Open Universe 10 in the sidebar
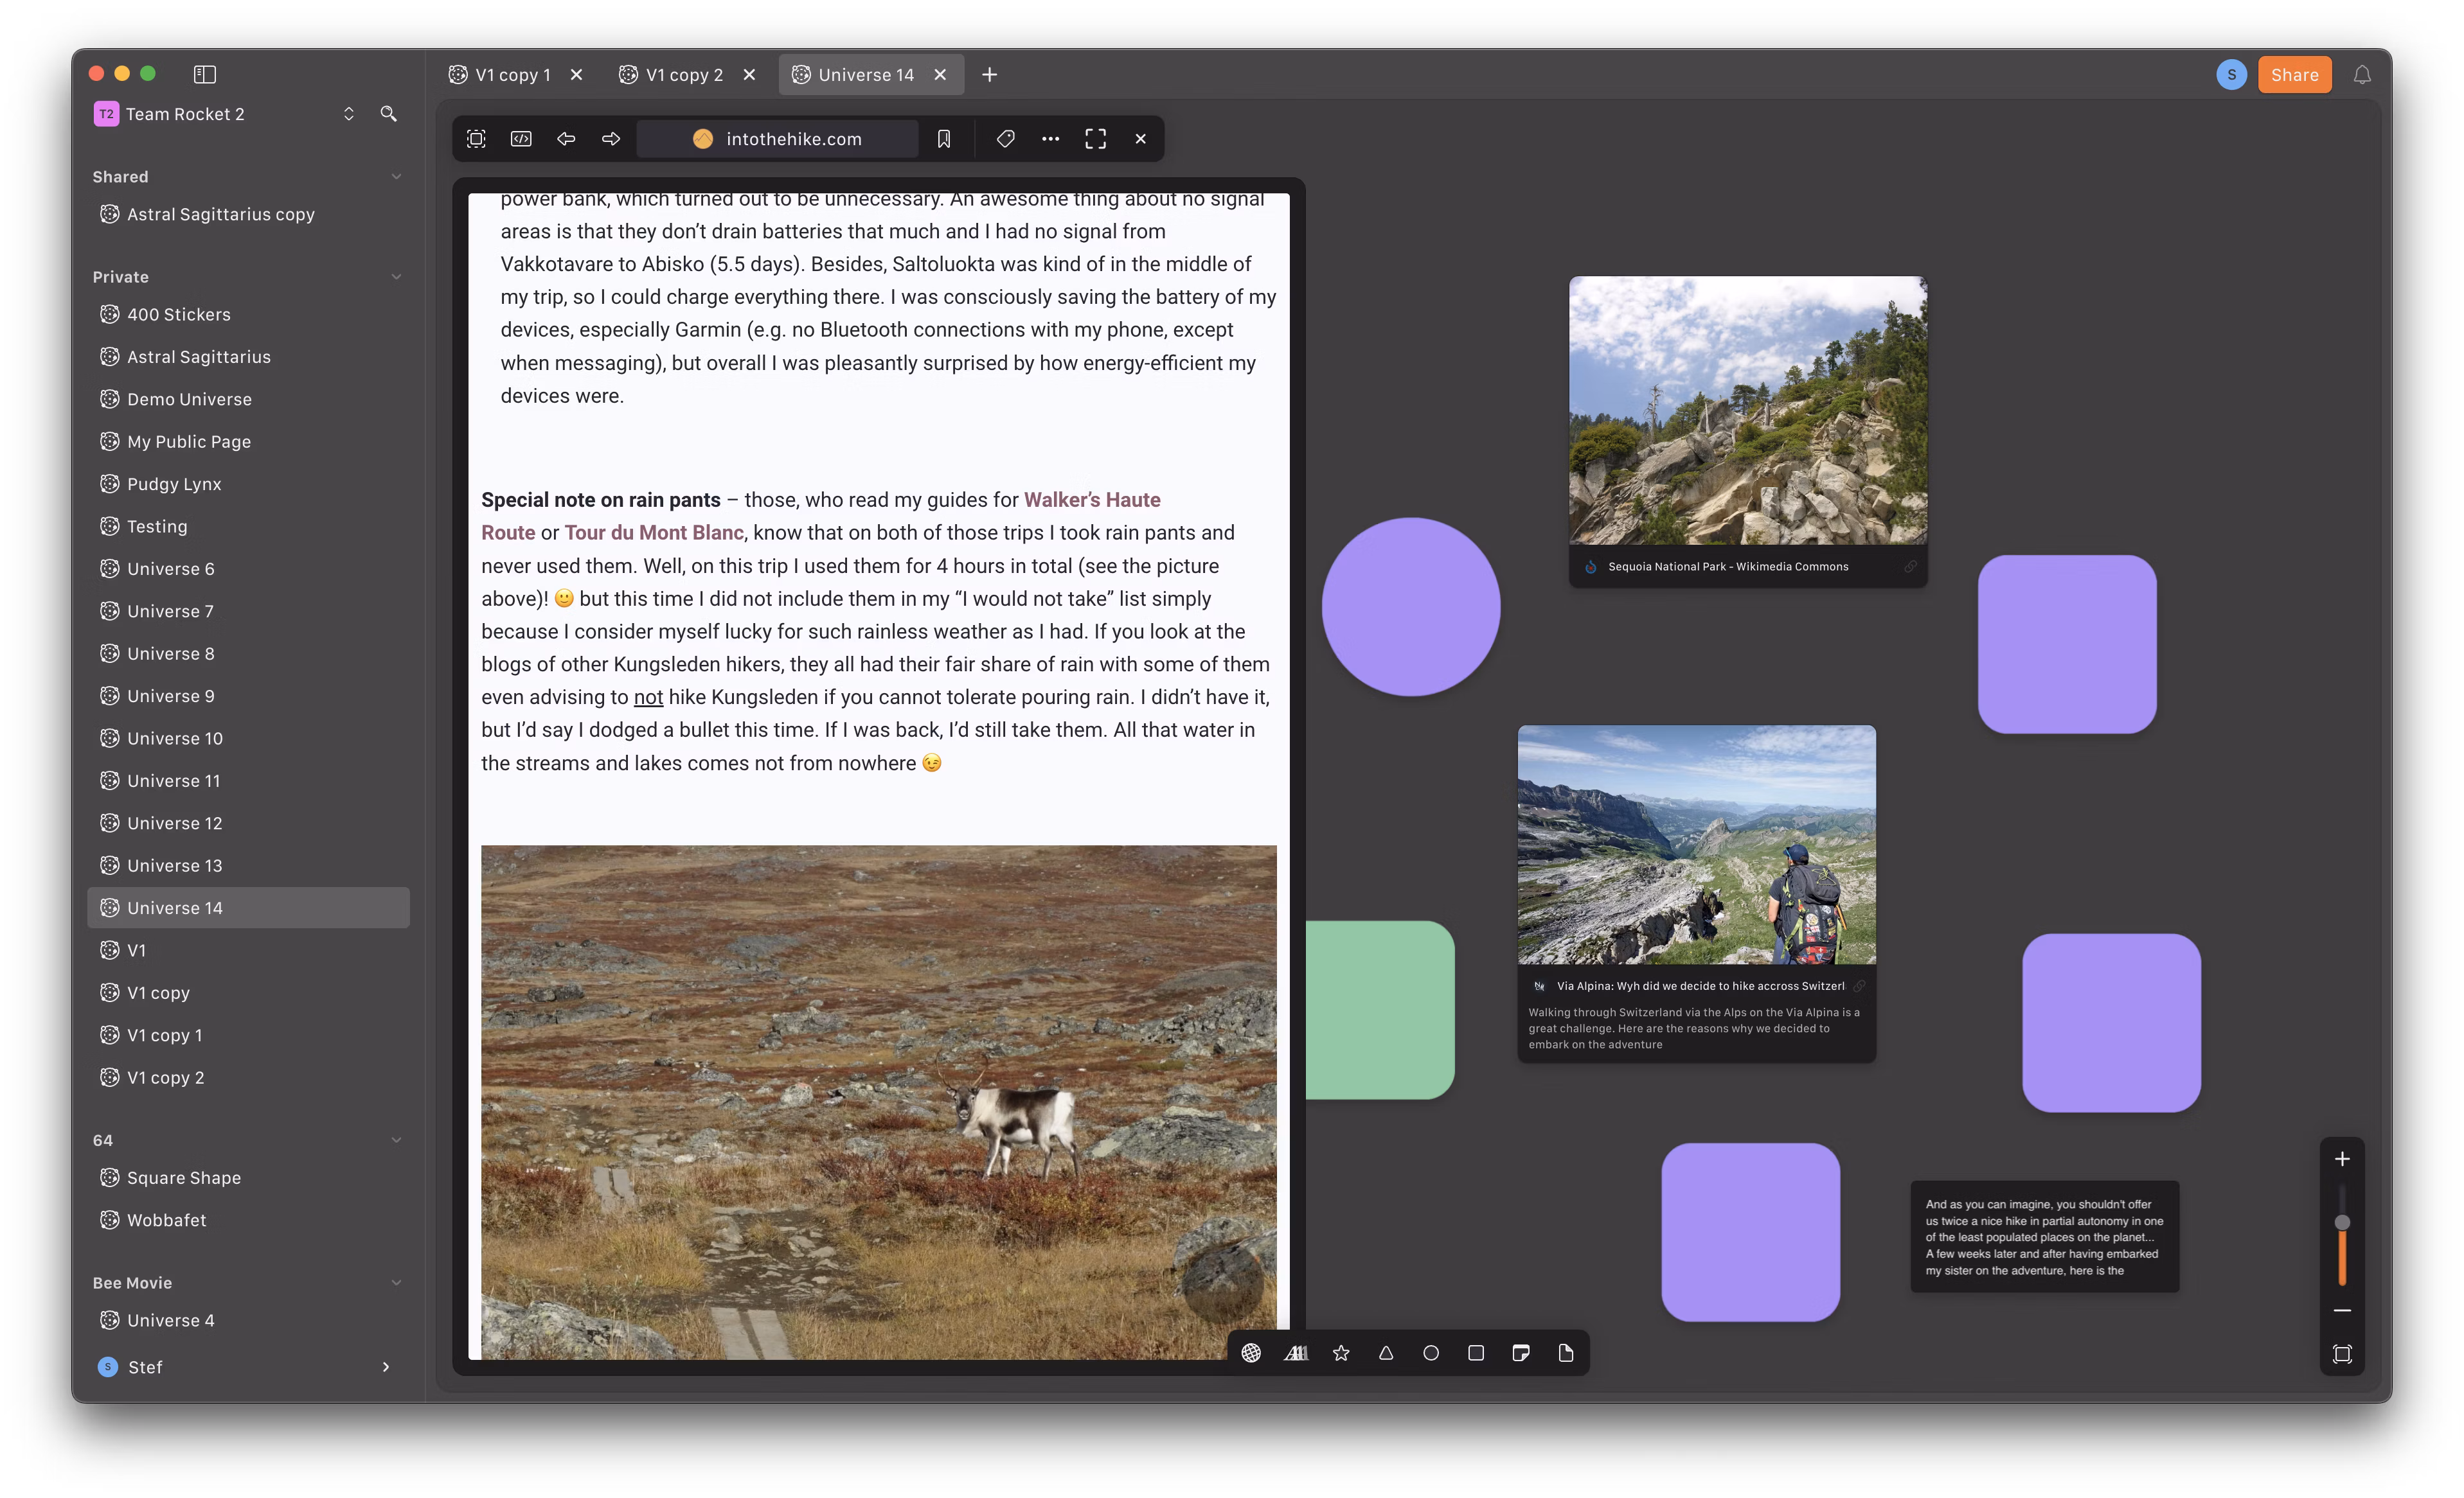This screenshot has width=2464, height=1498. 175,739
